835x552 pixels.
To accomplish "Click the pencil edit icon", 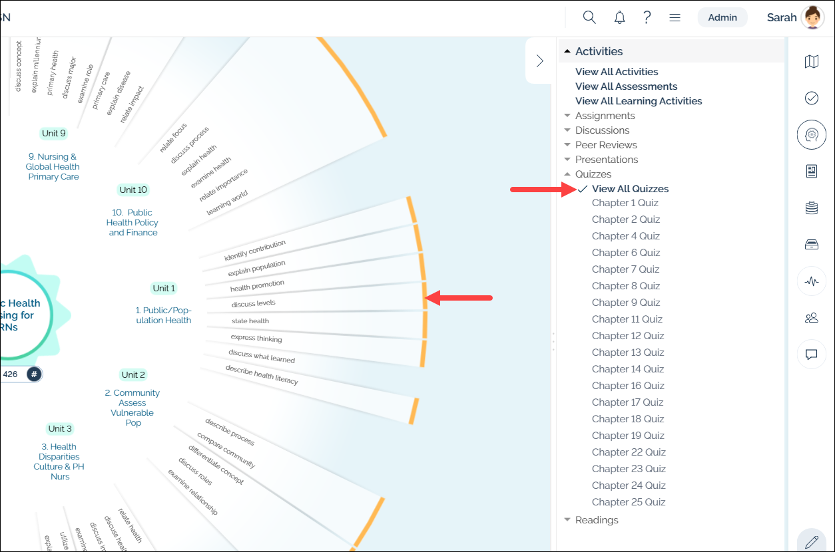I will coord(811,541).
